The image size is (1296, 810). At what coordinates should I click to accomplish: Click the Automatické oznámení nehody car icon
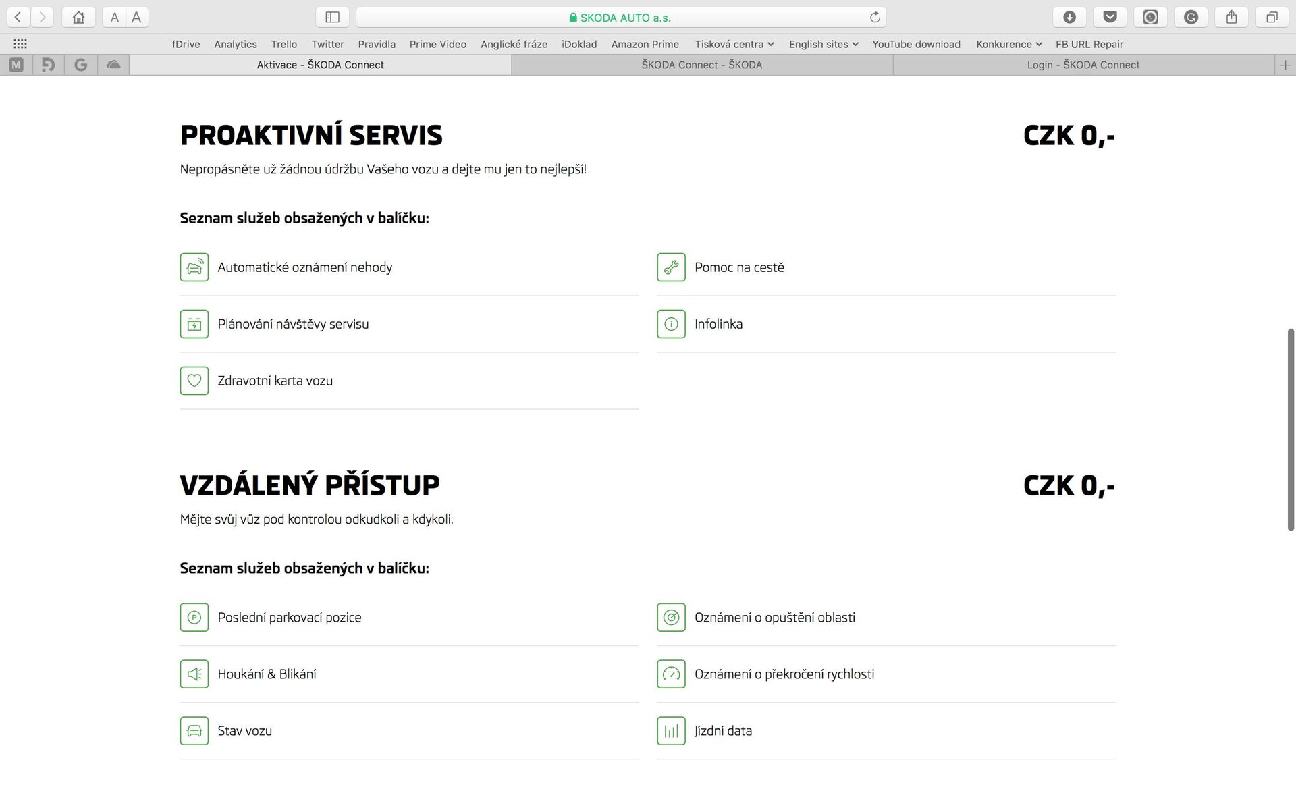point(194,267)
